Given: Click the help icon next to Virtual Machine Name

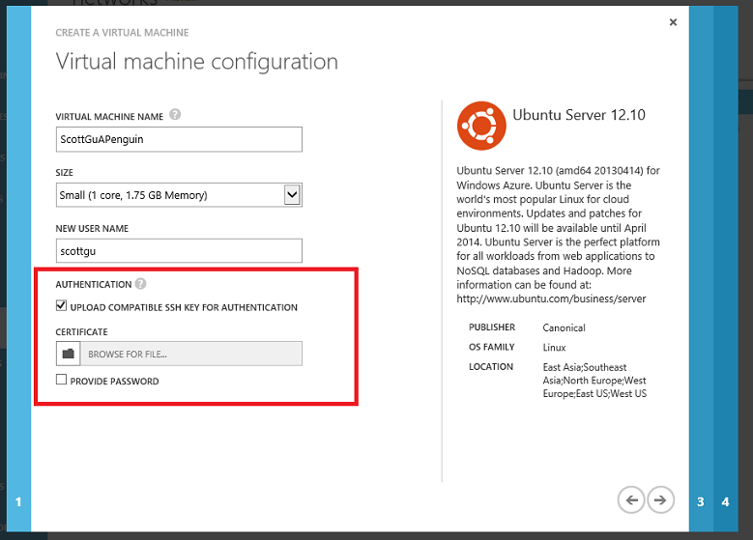Looking at the screenshot, I should coord(175,115).
